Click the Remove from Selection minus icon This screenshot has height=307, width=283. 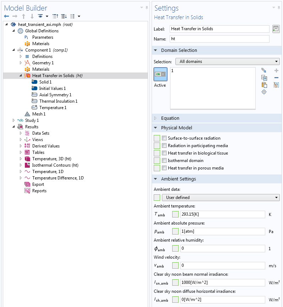276,78
